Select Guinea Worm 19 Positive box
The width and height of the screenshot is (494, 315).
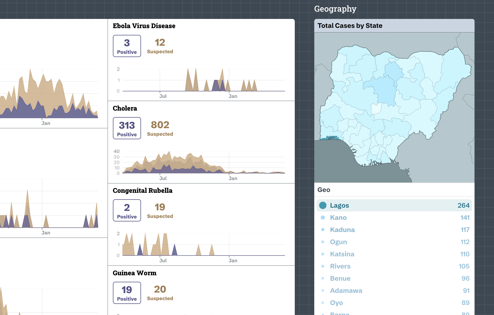point(127,293)
